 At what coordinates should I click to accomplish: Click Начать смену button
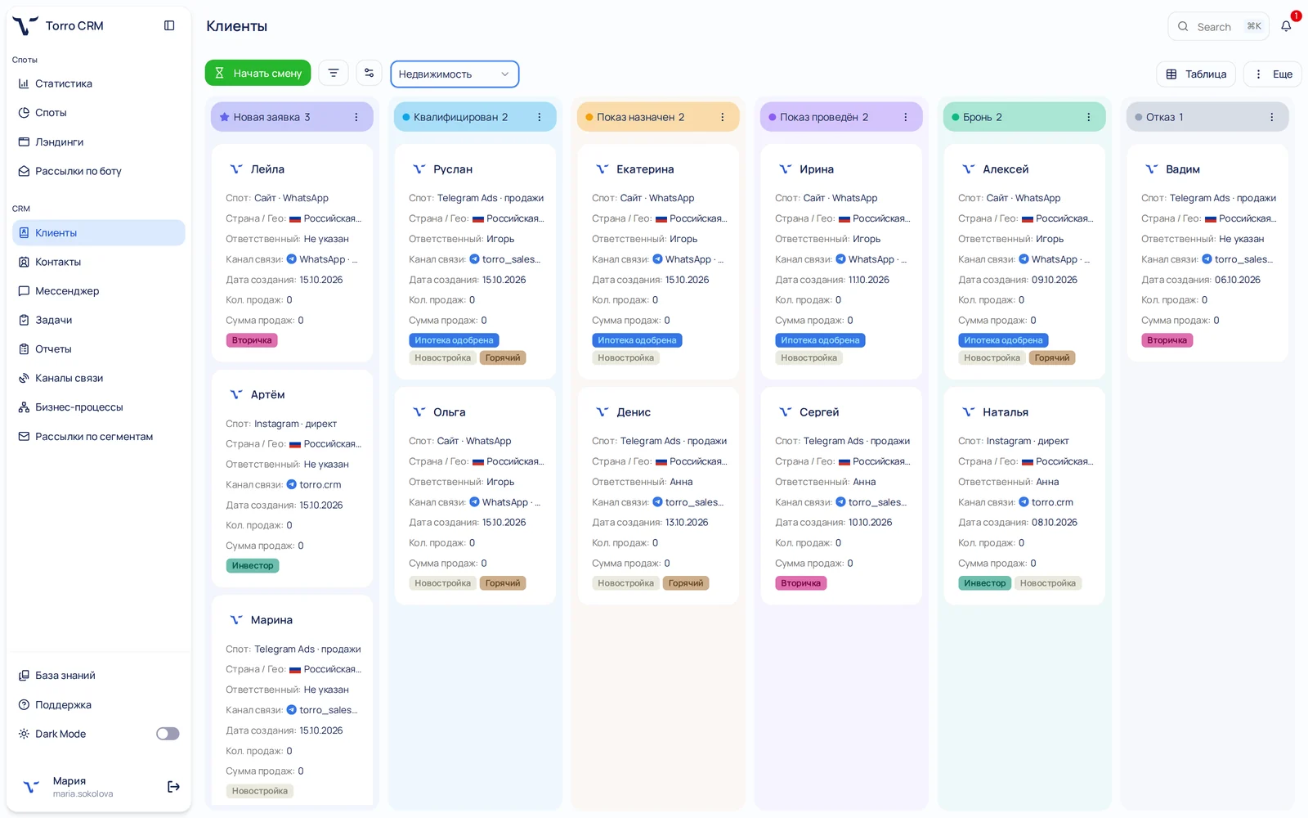point(258,73)
